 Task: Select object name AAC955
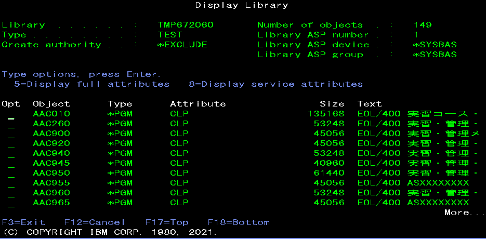[51, 183]
